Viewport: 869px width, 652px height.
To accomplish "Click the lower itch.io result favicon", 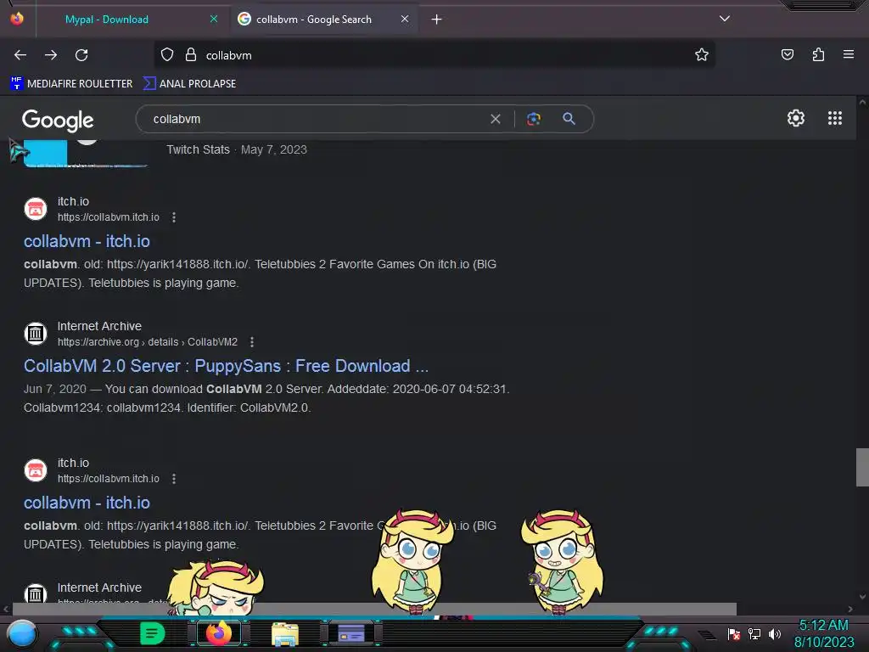I will tap(36, 470).
